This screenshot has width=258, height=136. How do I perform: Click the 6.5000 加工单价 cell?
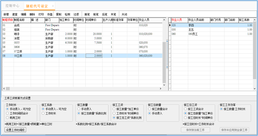(66, 43)
